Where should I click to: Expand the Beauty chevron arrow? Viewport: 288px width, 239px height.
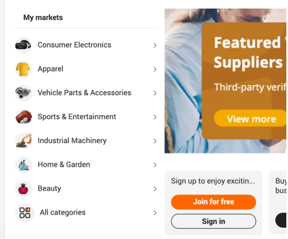(155, 189)
